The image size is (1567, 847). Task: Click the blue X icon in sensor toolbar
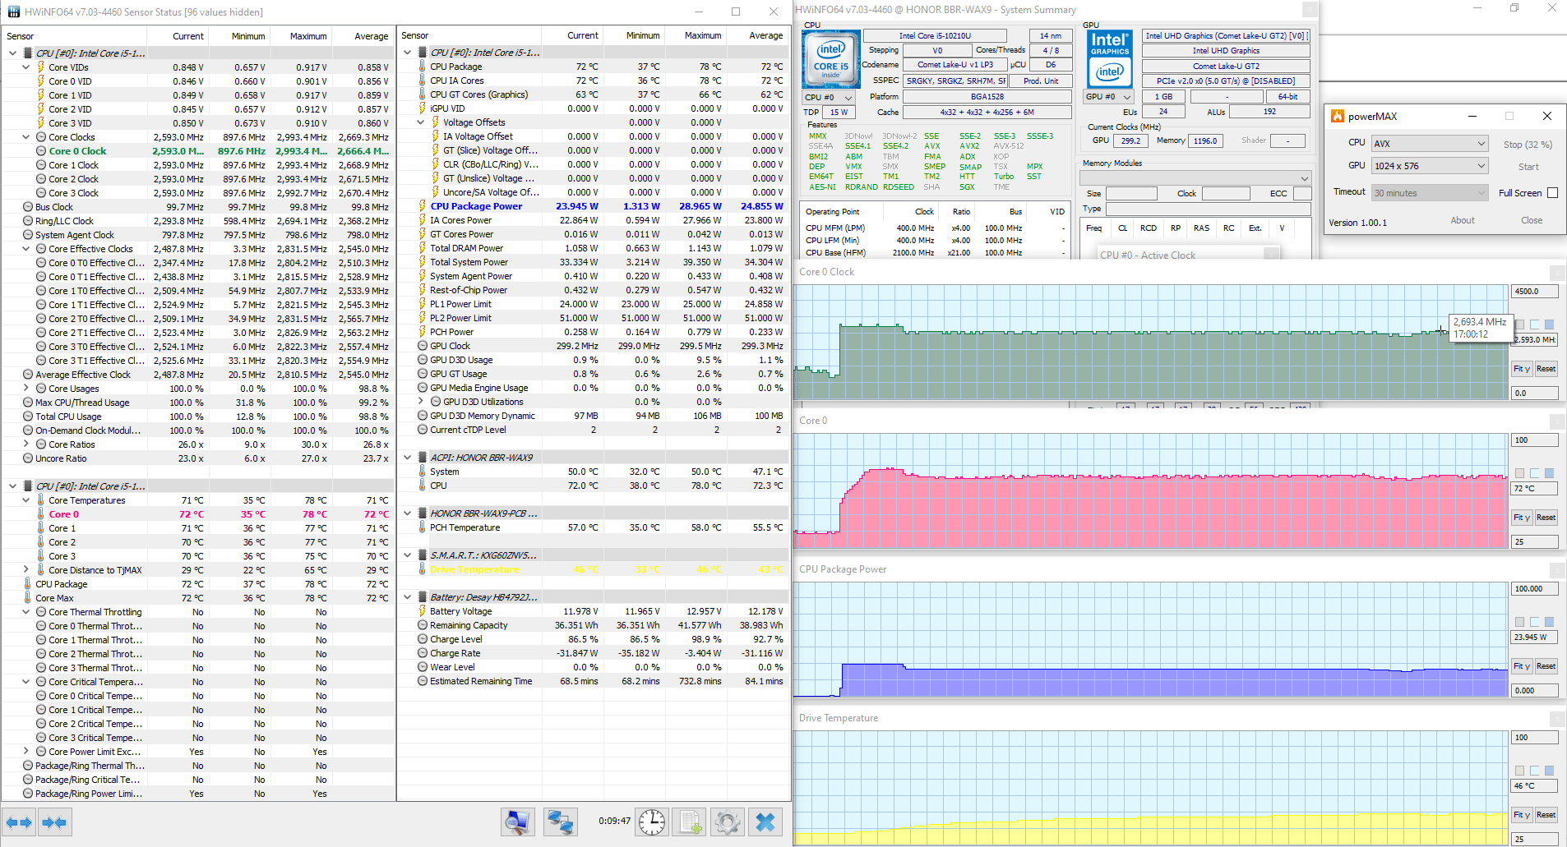pos(765,822)
